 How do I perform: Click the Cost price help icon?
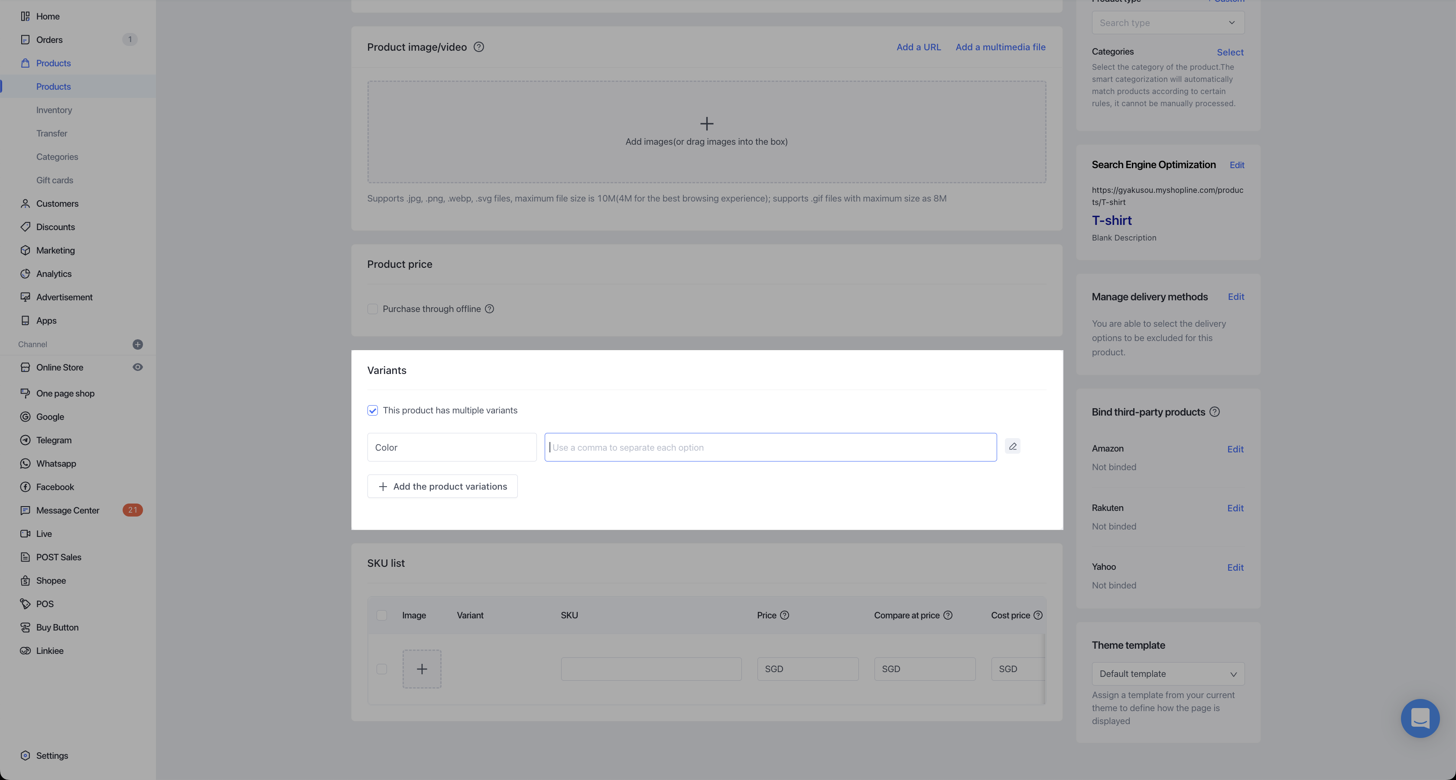click(x=1038, y=615)
